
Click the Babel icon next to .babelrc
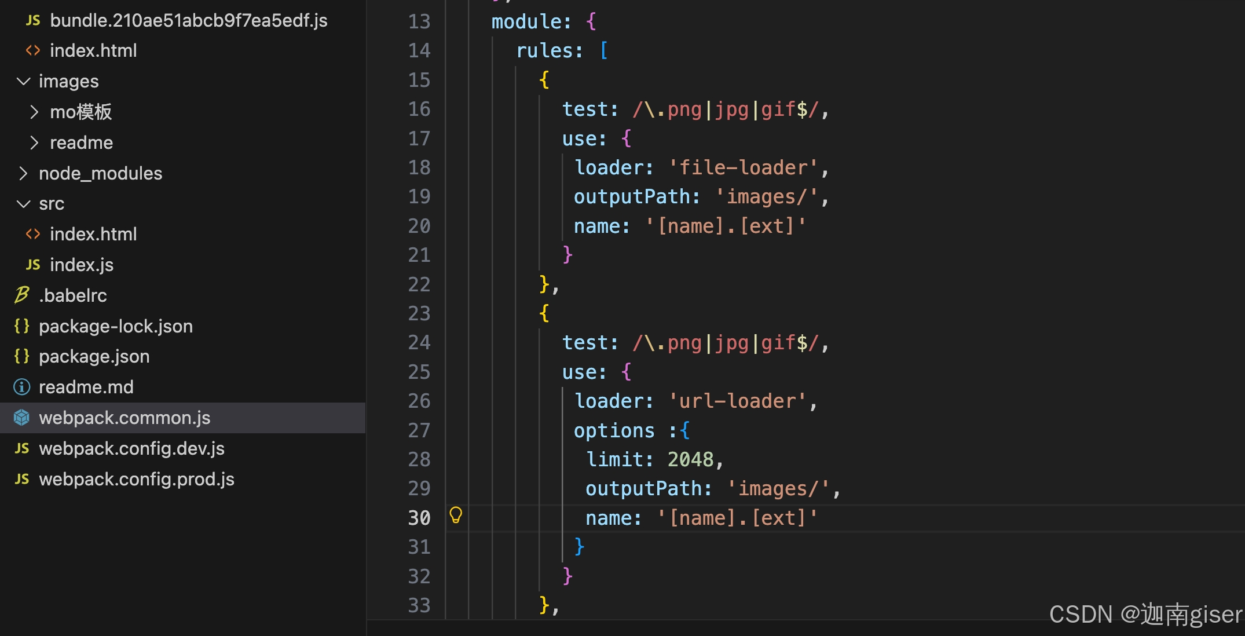click(x=22, y=295)
